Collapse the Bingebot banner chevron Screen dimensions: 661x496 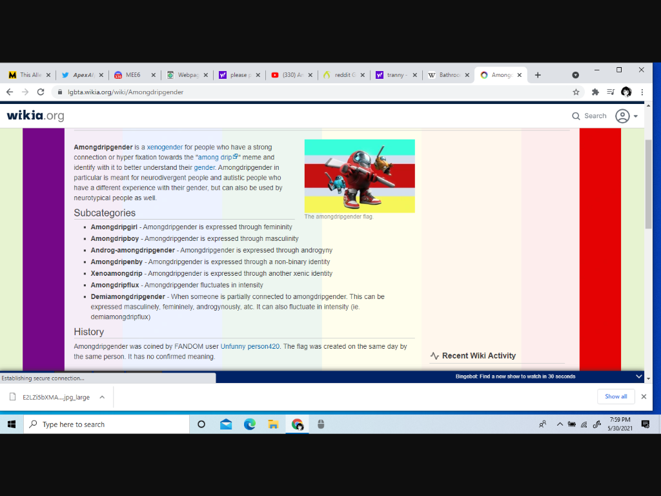pos(638,377)
